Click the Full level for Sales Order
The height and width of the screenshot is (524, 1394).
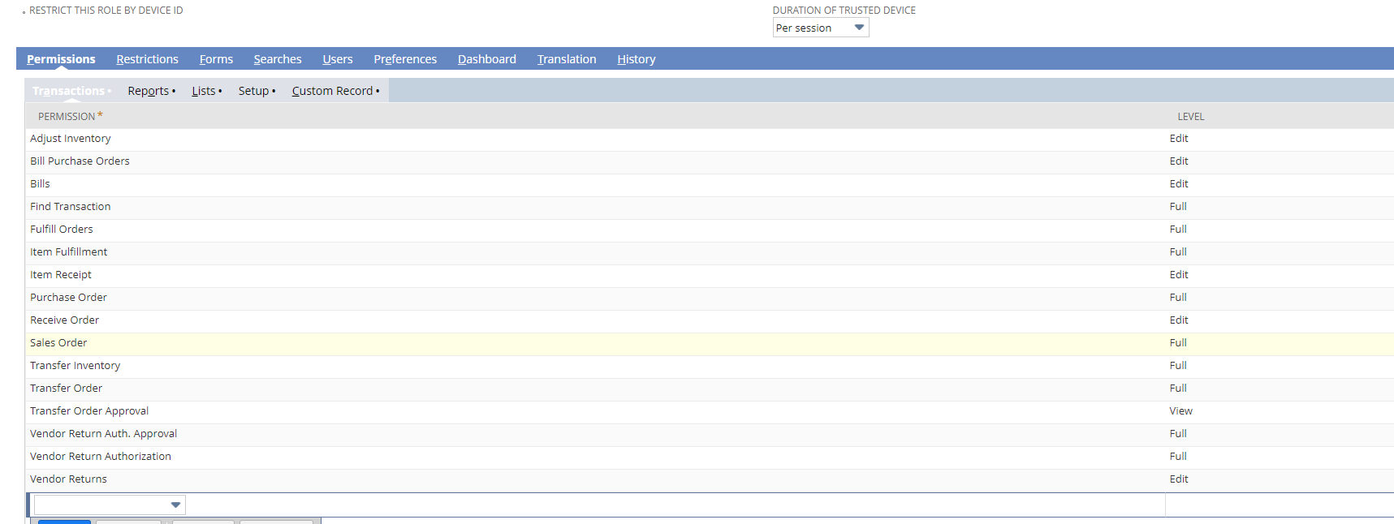[x=1178, y=343]
